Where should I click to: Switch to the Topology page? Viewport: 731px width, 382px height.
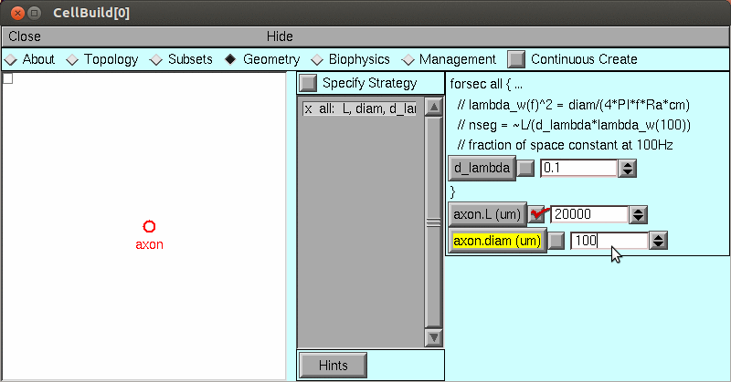click(x=72, y=59)
